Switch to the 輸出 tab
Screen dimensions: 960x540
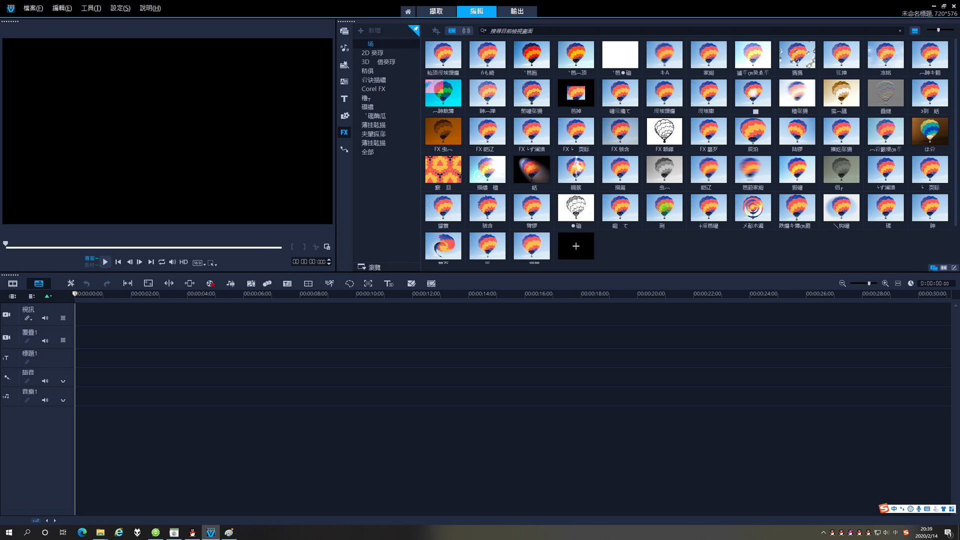click(x=517, y=11)
